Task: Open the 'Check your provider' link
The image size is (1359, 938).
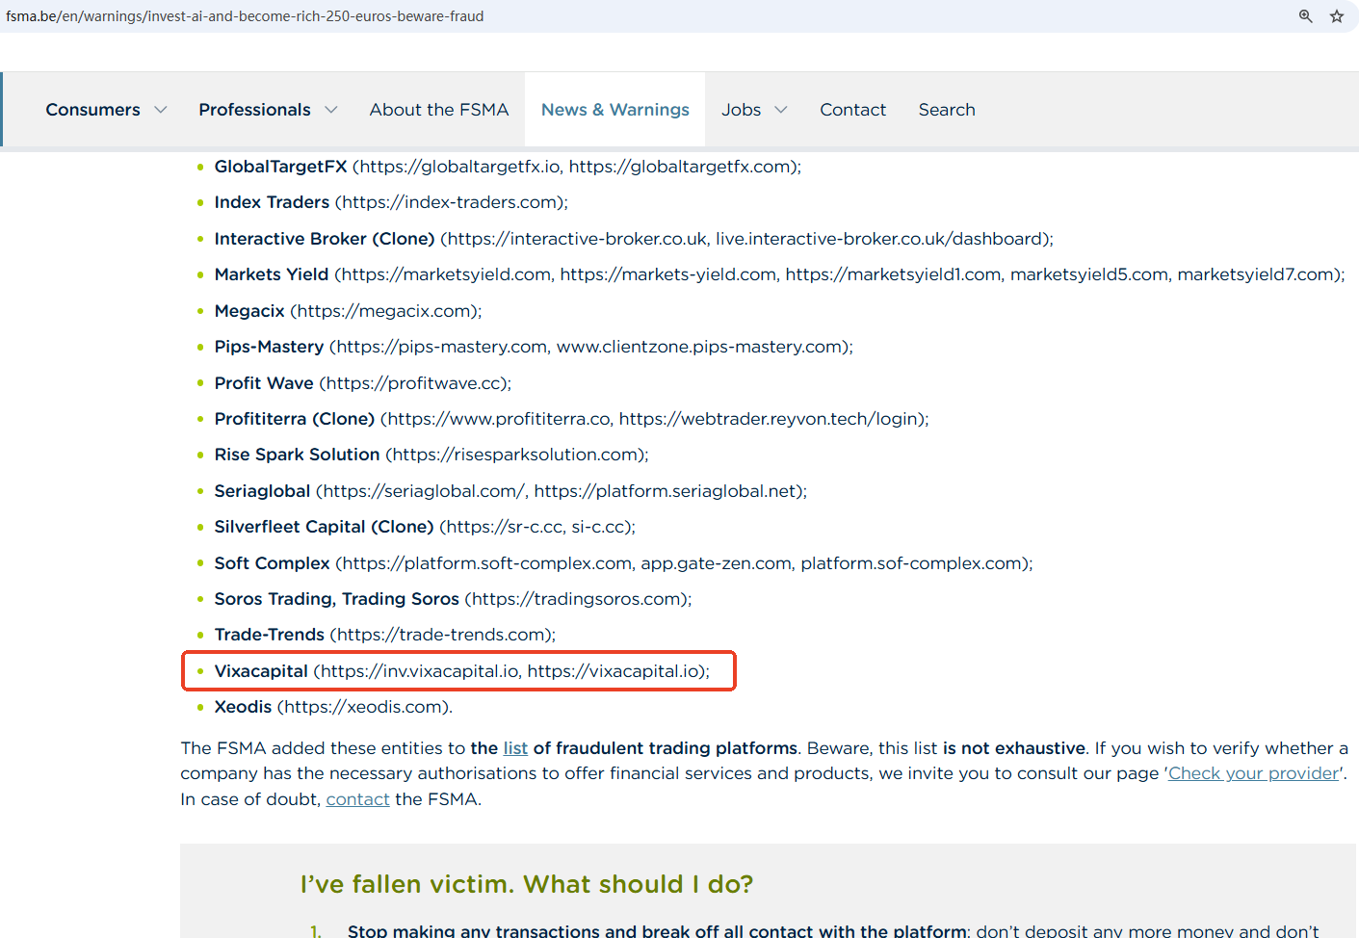Action: pyautogui.click(x=1253, y=773)
